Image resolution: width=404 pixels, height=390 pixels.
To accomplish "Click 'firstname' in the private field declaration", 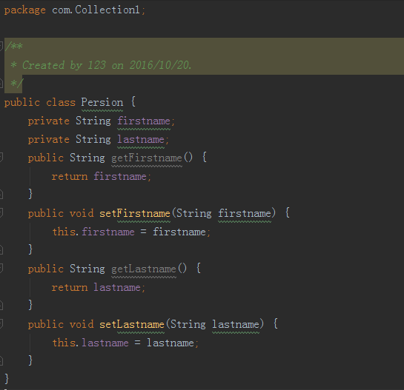I will 144,121.
